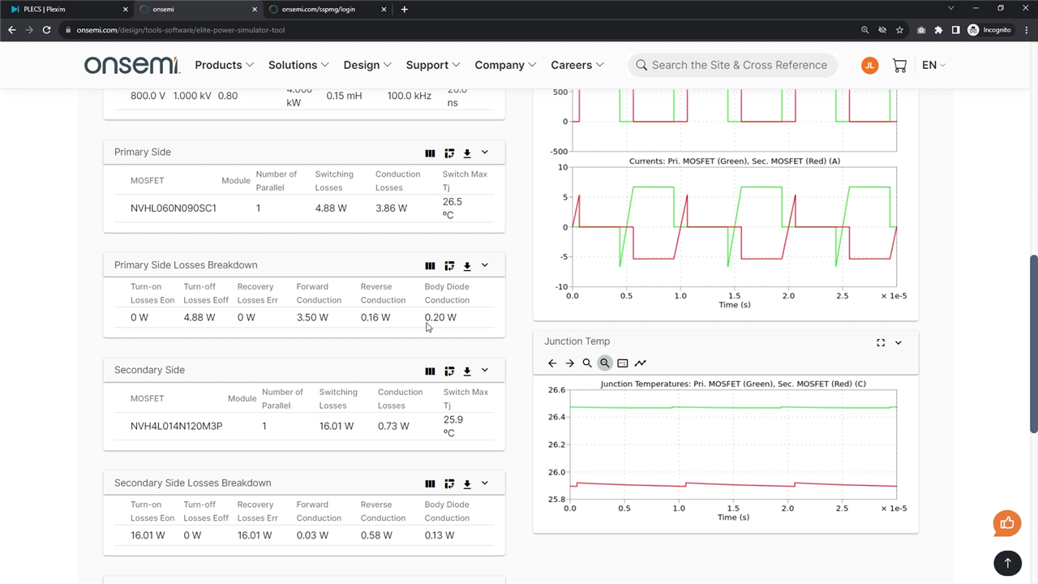Click secondary MOSFET name NVH4L014N120M3P

click(x=176, y=427)
